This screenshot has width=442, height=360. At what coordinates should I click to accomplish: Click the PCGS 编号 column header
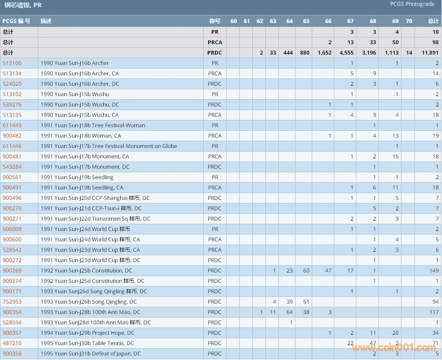pos(16,21)
